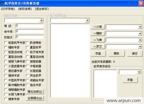Check the 镭射专家 skill box
Viewport: 144px width, 104px height.
(x=6, y=48)
